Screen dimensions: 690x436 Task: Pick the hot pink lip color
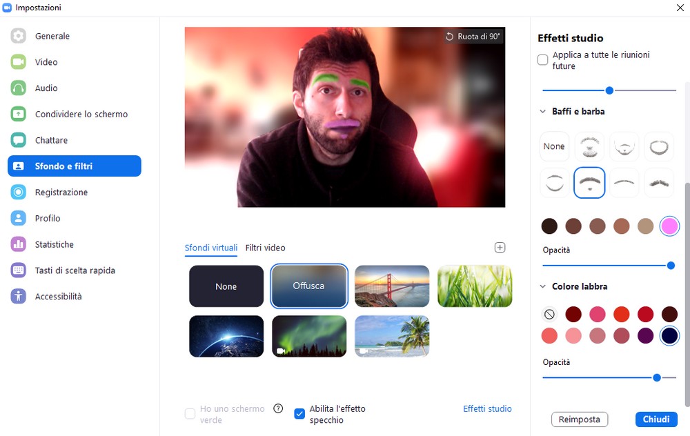(x=597, y=314)
